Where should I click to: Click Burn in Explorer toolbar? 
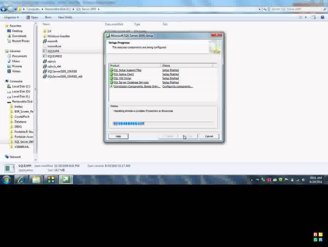pyautogui.click(x=48, y=17)
